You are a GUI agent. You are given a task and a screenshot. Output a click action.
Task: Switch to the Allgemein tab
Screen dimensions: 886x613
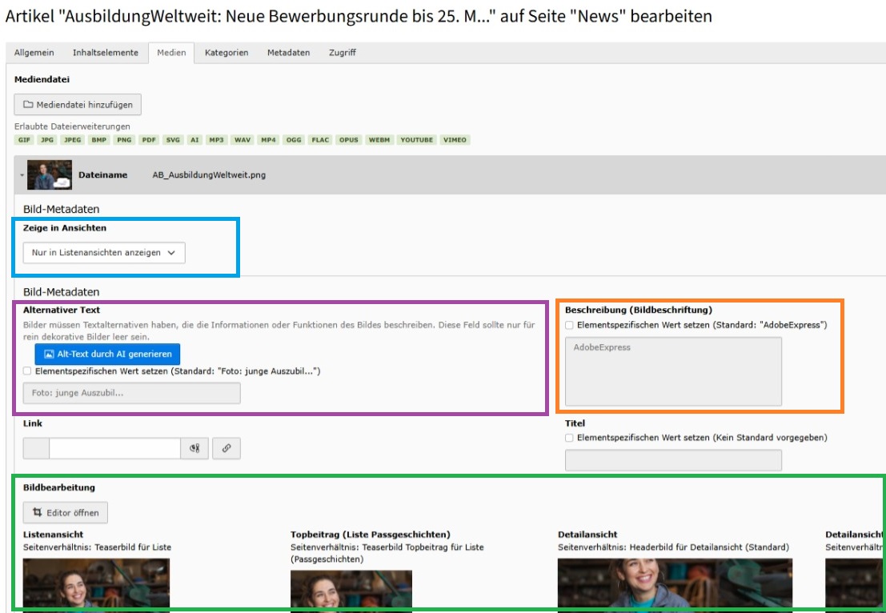[x=34, y=53]
